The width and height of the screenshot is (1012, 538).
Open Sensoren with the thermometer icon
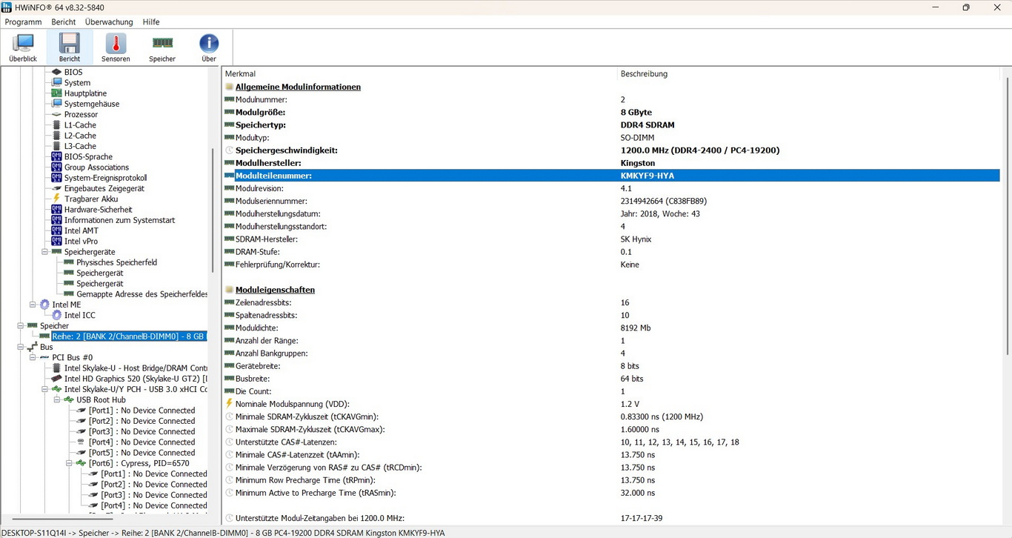click(116, 47)
